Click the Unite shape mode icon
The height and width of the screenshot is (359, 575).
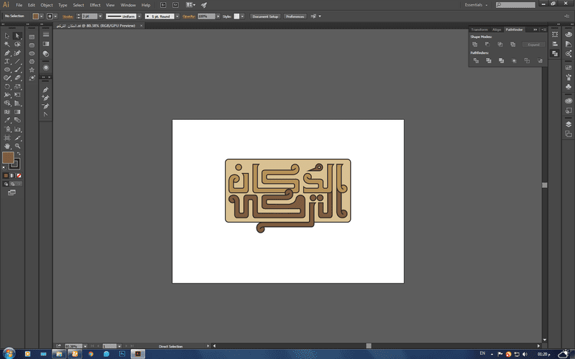pyautogui.click(x=475, y=44)
